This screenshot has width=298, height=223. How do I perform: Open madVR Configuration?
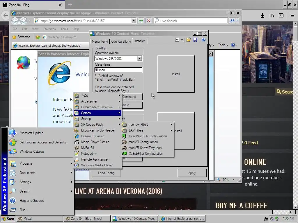(148, 142)
